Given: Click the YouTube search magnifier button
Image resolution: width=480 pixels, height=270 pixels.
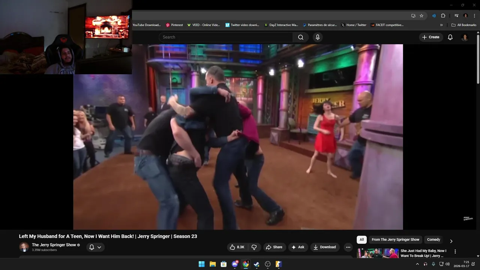Looking at the screenshot, I should coord(301,37).
